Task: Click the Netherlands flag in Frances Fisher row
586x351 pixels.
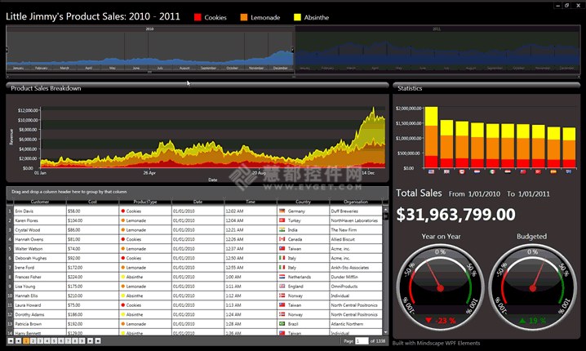Action: coord(282,277)
